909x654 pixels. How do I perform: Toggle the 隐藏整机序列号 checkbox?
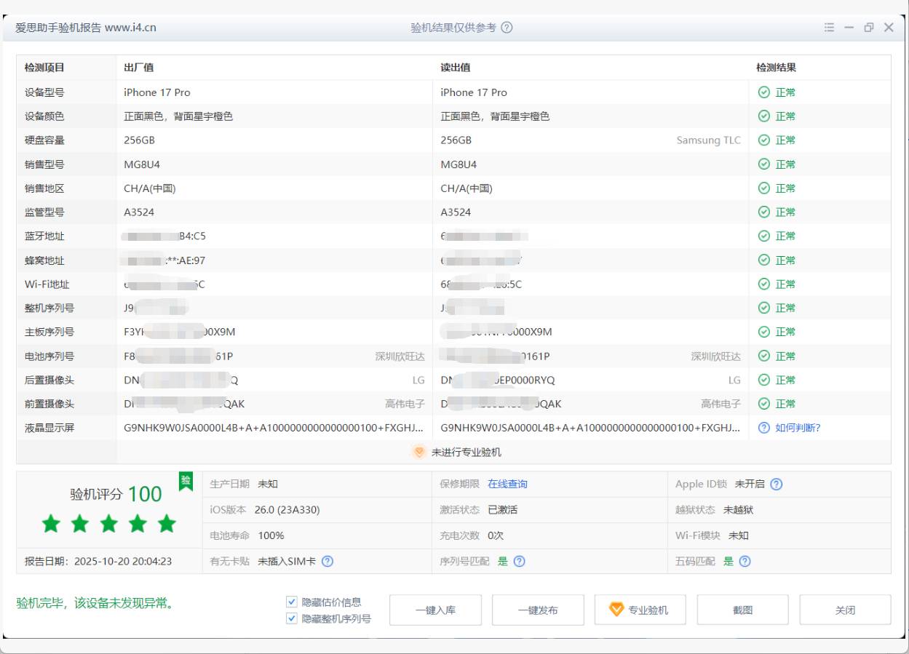[293, 618]
